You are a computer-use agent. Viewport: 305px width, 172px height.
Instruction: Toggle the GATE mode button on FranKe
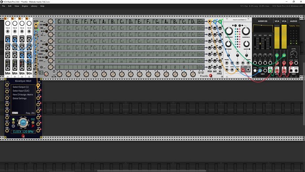pyautogui.click(x=46, y=44)
